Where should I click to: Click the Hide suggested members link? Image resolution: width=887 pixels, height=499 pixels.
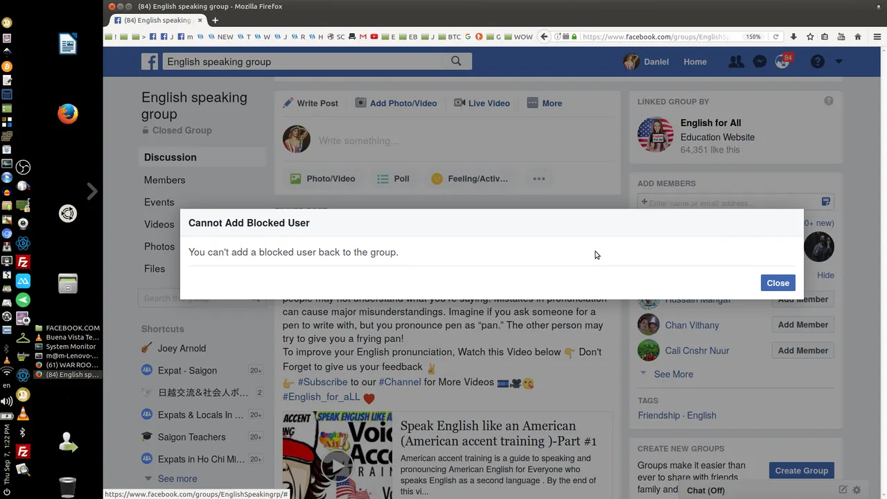click(825, 275)
